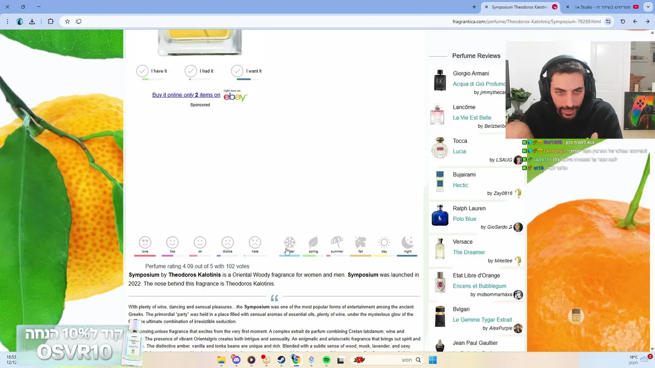Image resolution: width=655 pixels, height=368 pixels.
Task: Click the Etat Libre d'Orange bottle thumbnail
Action: coord(440,283)
